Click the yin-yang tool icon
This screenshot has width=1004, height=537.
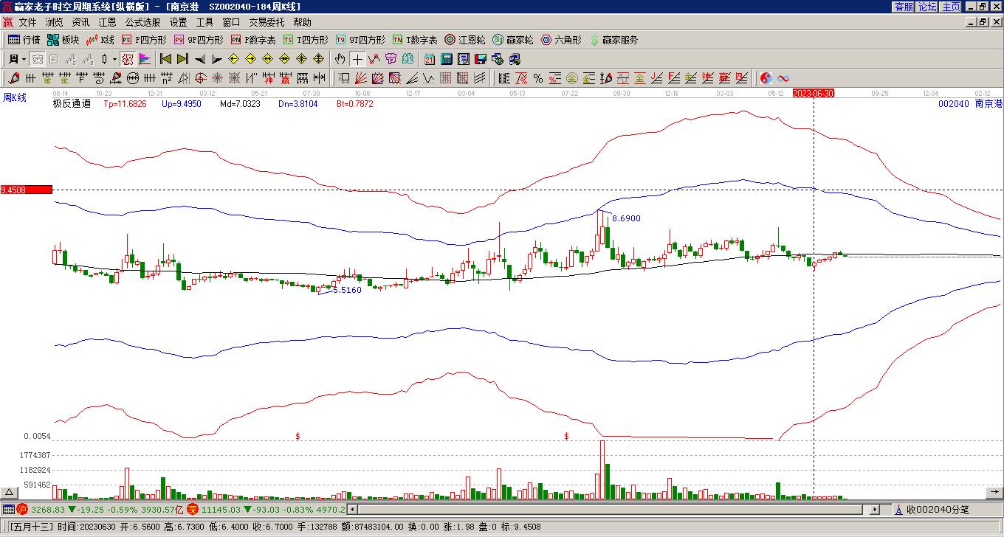(x=766, y=78)
